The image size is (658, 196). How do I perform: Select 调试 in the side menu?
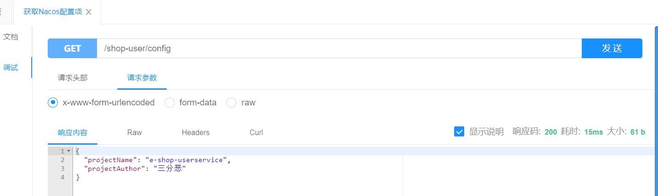[11, 68]
